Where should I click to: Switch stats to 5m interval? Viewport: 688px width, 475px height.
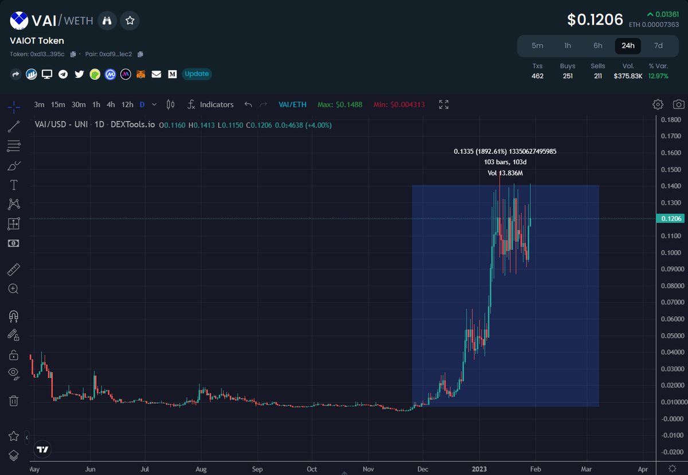[x=537, y=45]
